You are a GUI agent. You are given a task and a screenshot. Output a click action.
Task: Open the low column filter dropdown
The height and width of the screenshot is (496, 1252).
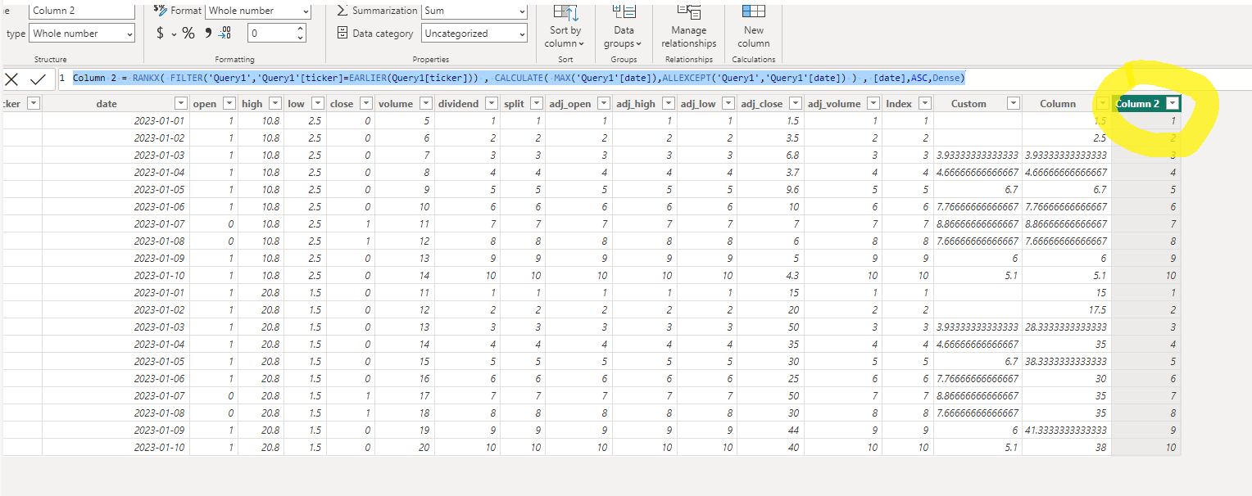[x=317, y=103]
